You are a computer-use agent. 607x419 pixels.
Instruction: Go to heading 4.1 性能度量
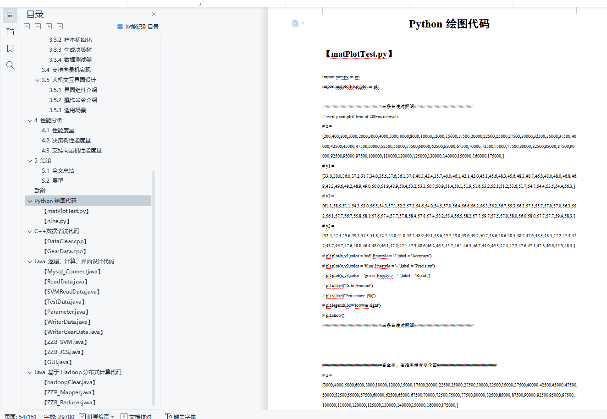[x=58, y=131]
